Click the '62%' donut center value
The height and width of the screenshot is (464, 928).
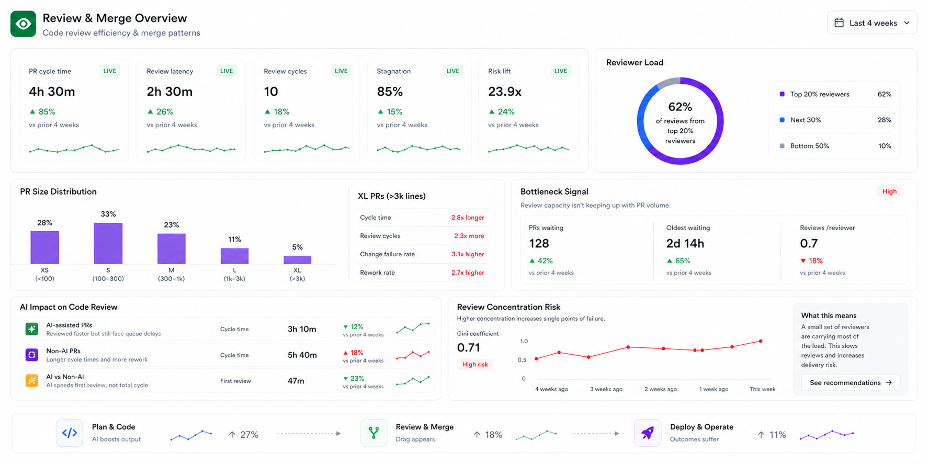click(680, 107)
